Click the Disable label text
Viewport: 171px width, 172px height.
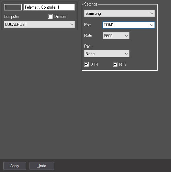(x=60, y=17)
